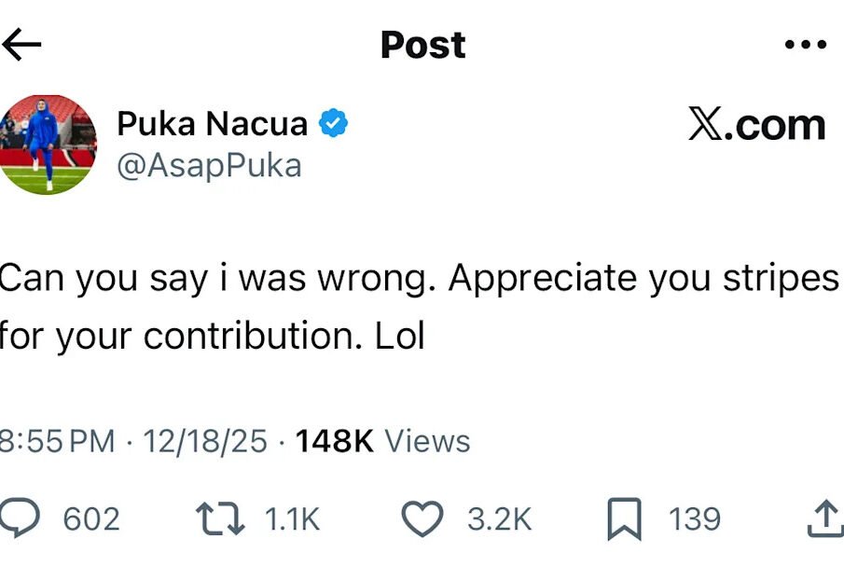This screenshot has width=844, height=566.
Task: Open the @AsapPuka handle link
Action: [x=209, y=165]
